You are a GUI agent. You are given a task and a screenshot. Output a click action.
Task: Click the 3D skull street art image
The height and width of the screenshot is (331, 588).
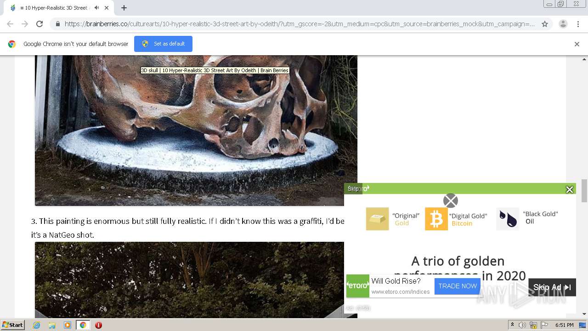coord(196,130)
